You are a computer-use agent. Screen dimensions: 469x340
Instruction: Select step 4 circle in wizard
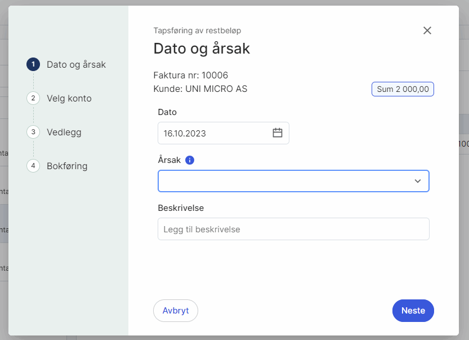click(x=33, y=166)
